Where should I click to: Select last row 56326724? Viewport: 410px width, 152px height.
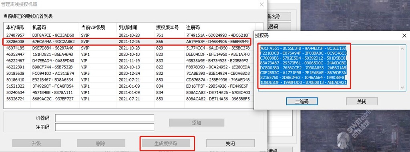[130, 99]
